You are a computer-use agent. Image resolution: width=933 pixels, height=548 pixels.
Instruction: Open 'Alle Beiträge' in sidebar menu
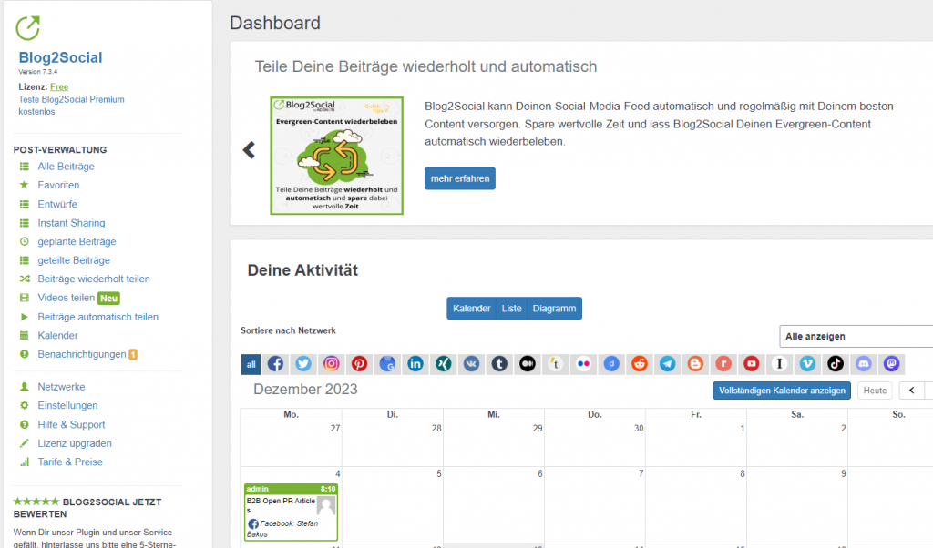[66, 167]
